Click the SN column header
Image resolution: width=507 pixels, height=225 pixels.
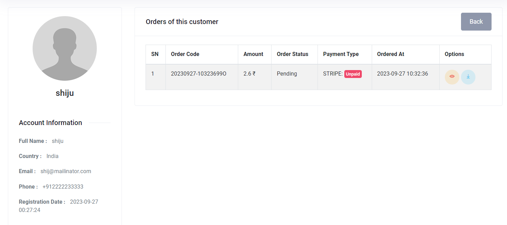(x=155, y=54)
